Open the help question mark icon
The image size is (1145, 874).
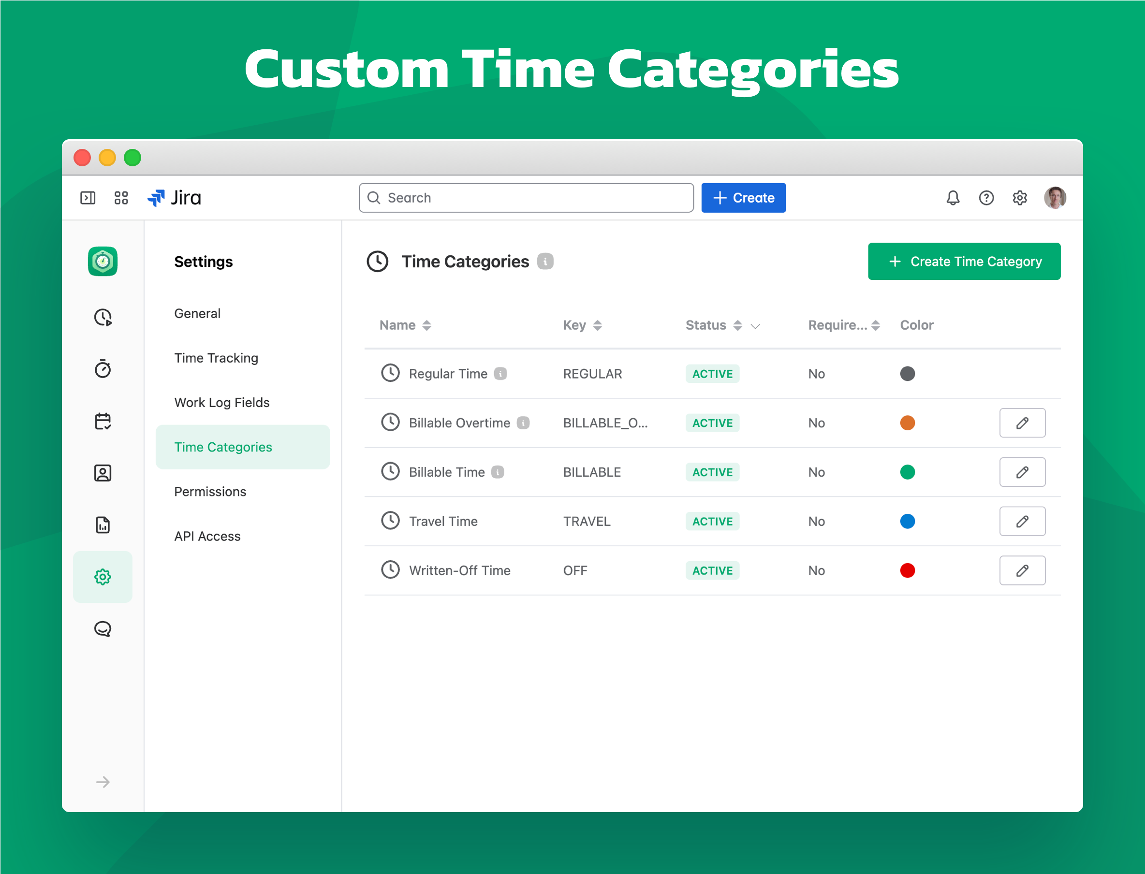click(986, 198)
